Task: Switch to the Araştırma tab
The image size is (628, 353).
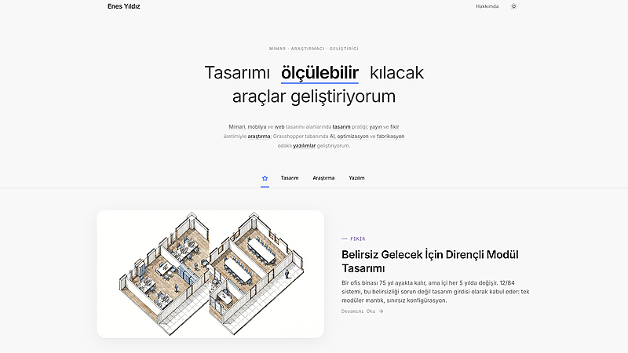Action: [x=323, y=178]
